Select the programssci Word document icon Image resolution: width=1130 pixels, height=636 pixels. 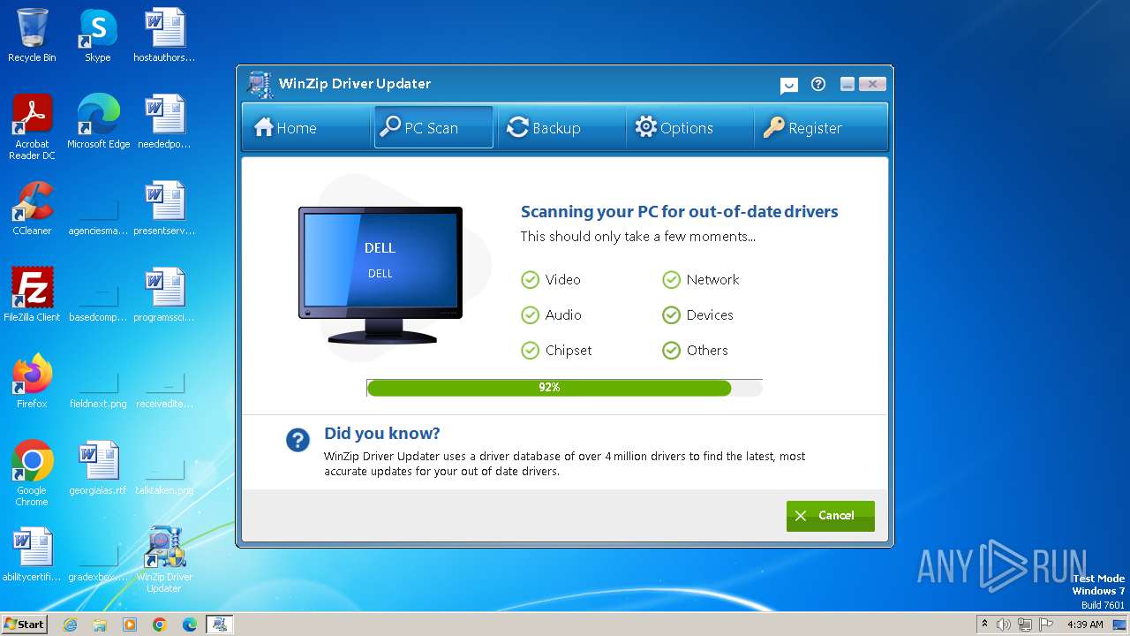[164, 295]
